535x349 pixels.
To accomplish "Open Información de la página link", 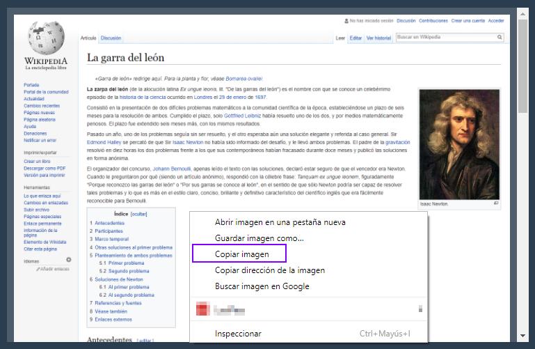I will 40,233.
